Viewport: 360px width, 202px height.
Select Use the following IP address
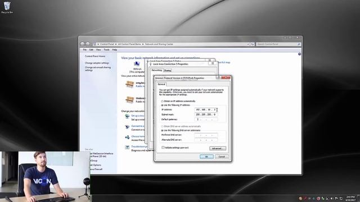point(162,105)
